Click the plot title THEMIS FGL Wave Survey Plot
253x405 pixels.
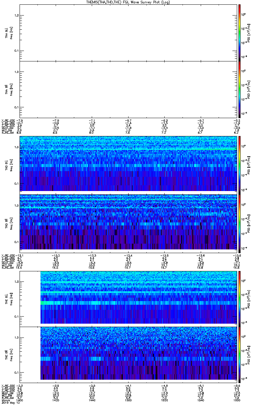pos(128,2)
